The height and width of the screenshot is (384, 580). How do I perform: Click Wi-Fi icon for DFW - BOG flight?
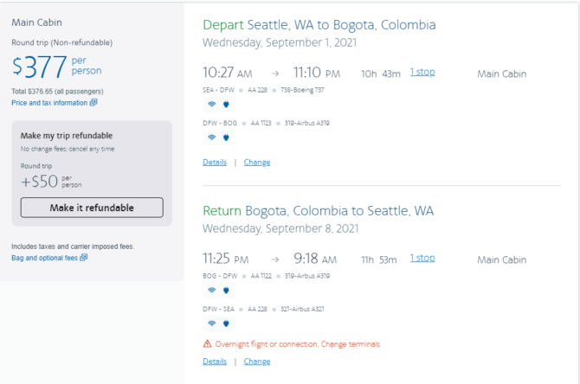coord(211,138)
